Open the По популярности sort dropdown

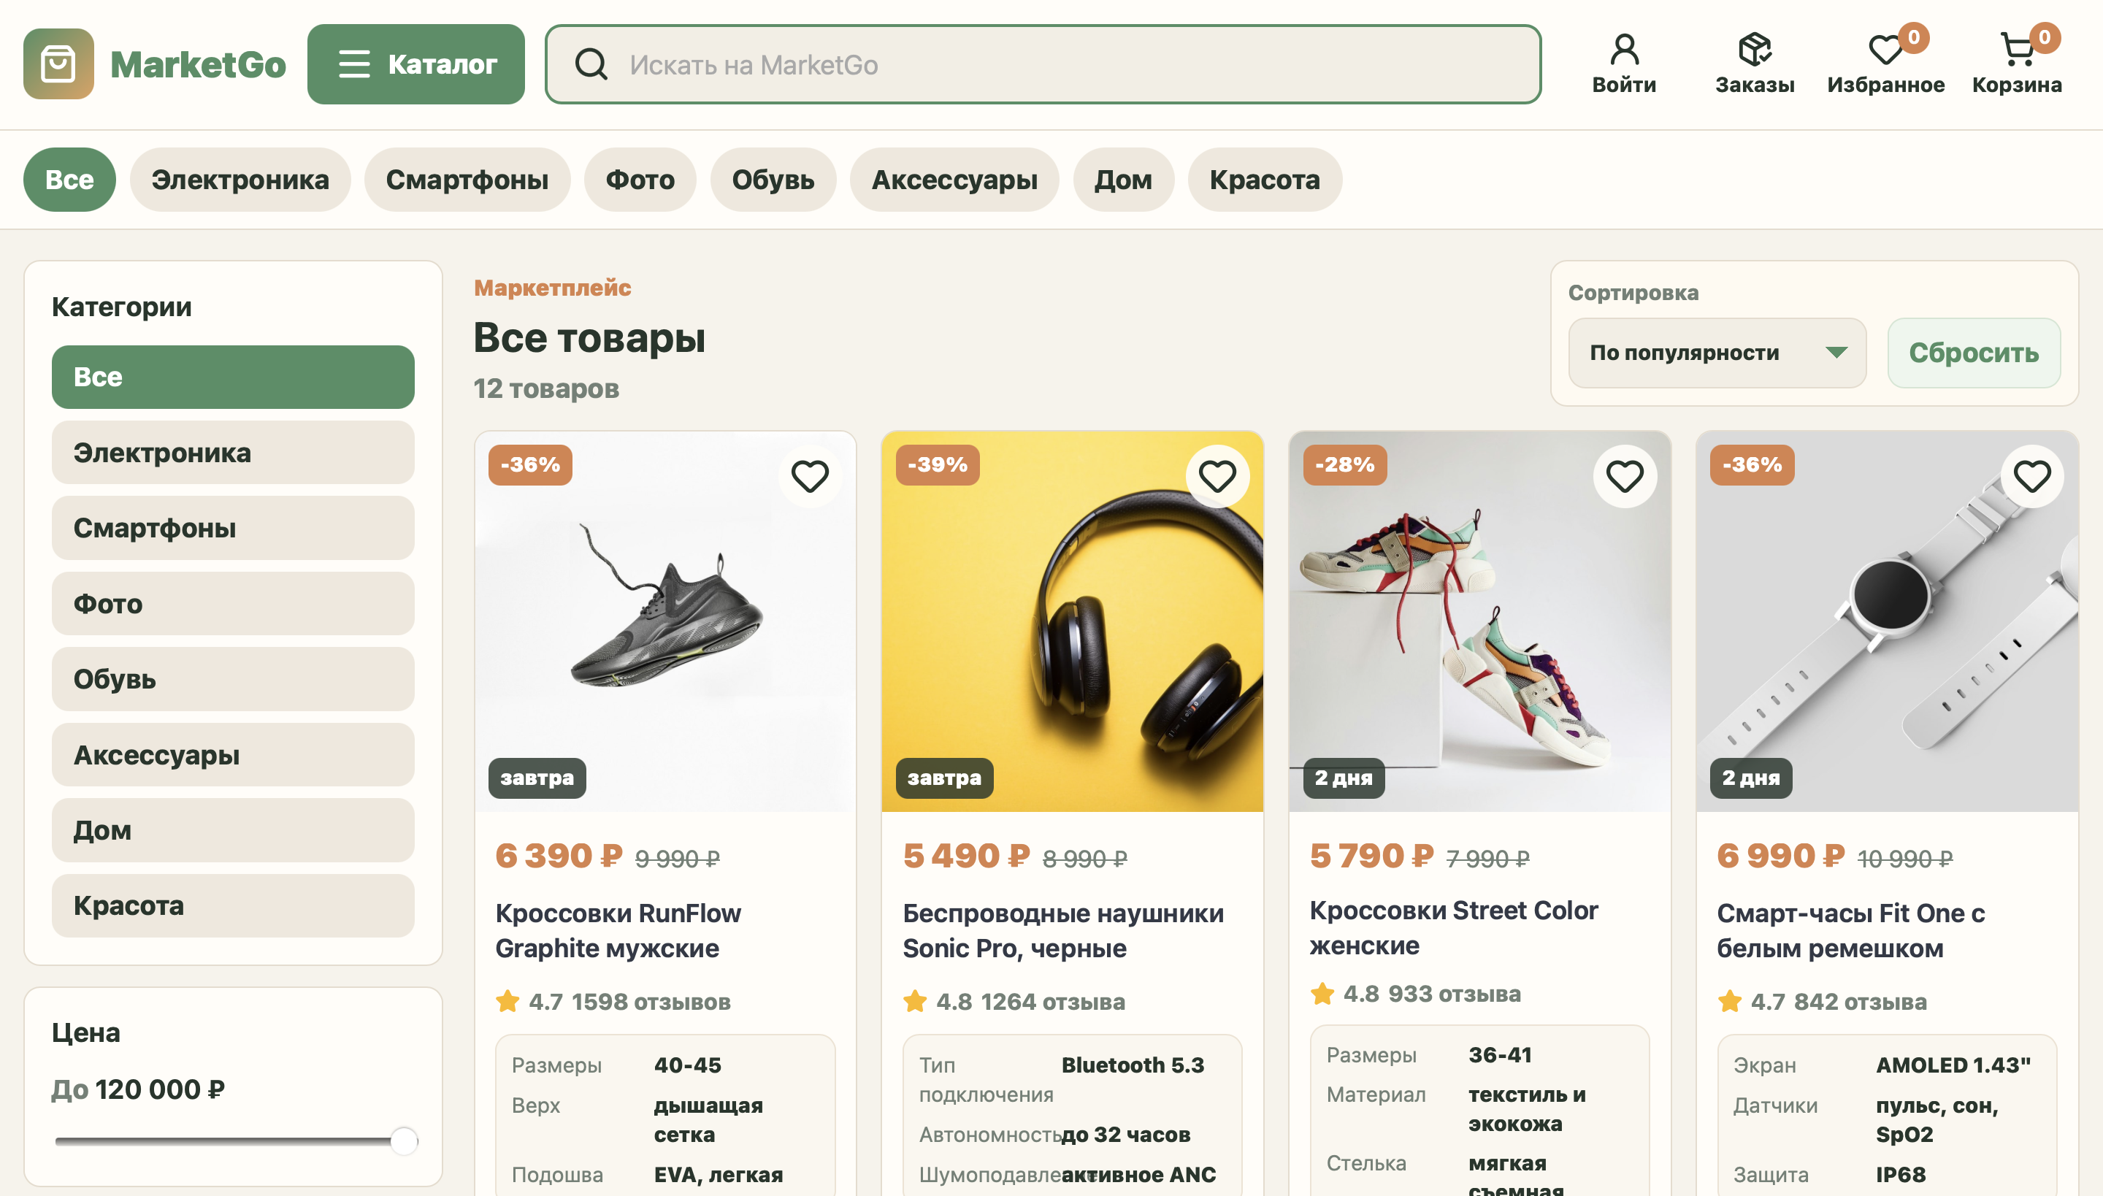[x=1717, y=353]
